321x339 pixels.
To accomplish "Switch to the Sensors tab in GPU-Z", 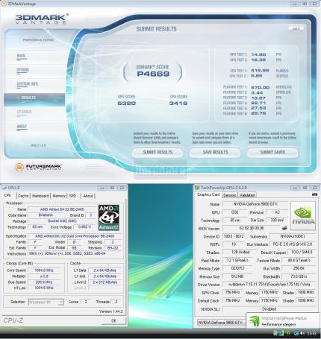I will point(229,195).
